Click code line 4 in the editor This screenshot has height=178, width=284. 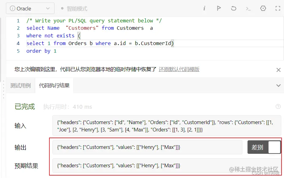click(x=100, y=44)
